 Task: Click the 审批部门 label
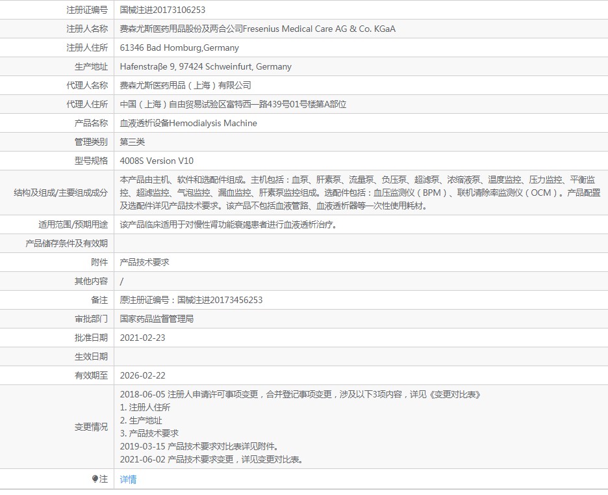point(91,319)
